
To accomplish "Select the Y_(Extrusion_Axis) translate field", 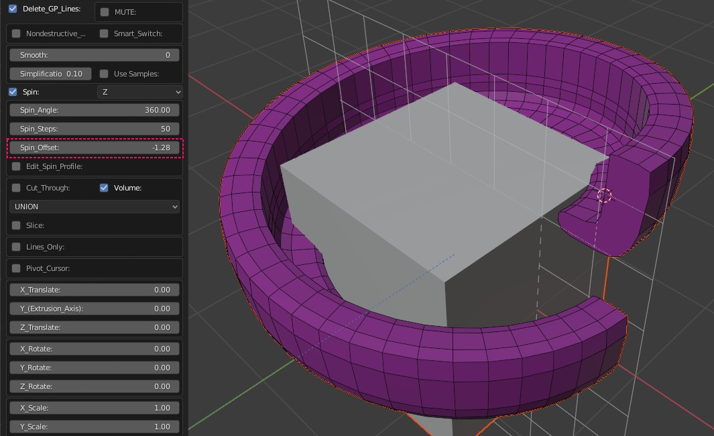I will (x=95, y=309).
